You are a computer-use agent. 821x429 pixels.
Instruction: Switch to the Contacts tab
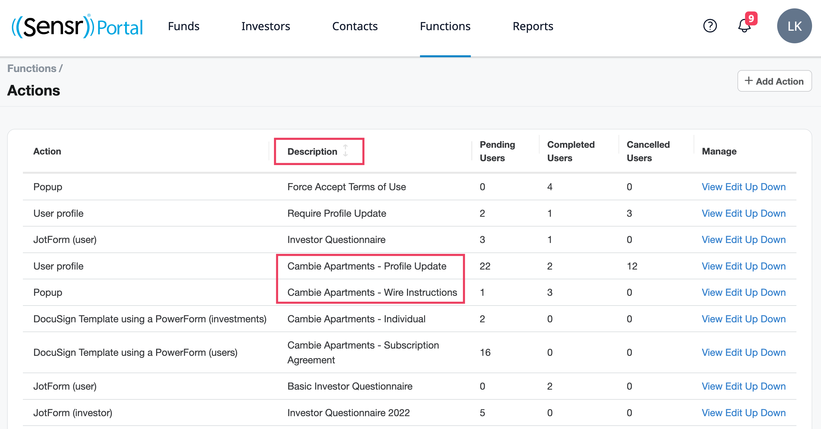[x=355, y=26]
